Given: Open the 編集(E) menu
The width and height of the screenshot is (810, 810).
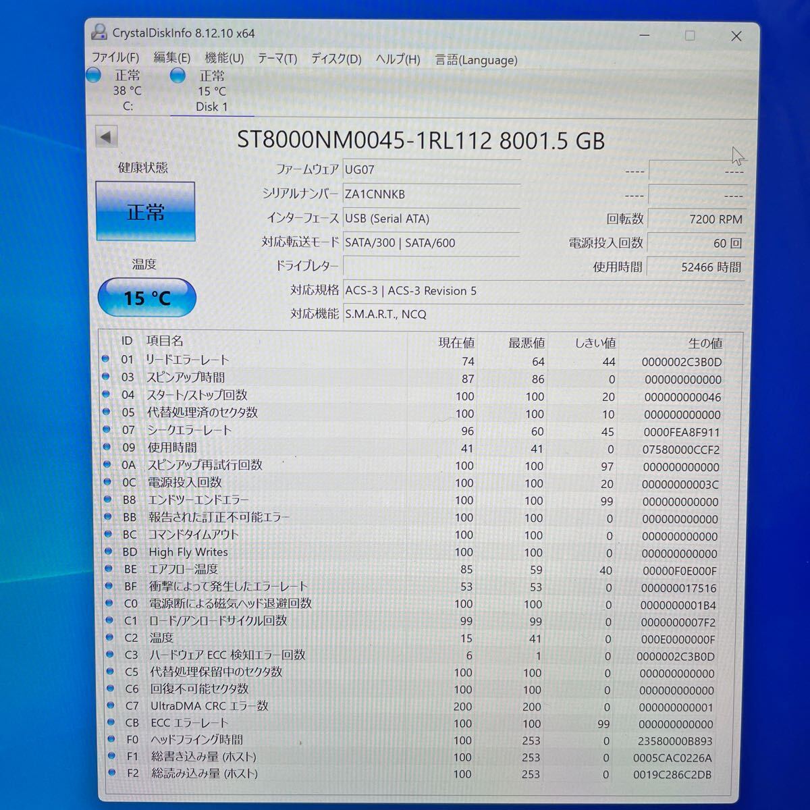Looking at the screenshot, I should (171, 58).
